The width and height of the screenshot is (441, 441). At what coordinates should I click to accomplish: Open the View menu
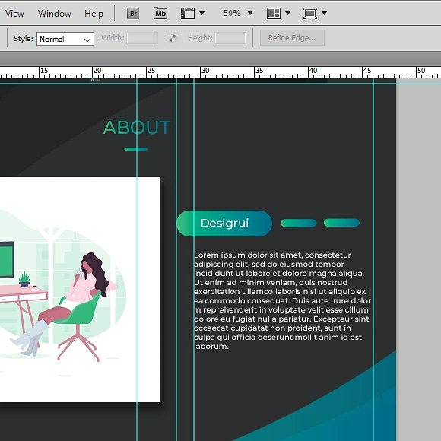[x=14, y=13]
